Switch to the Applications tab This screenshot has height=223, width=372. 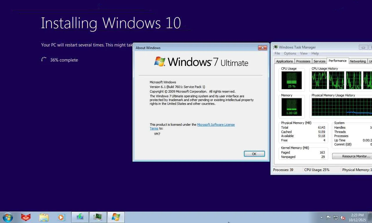pyautogui.click(x=285, y=61)
